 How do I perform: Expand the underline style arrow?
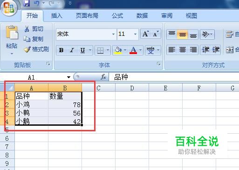90,50
